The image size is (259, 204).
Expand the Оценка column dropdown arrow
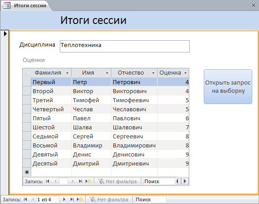tap(185, 73)
